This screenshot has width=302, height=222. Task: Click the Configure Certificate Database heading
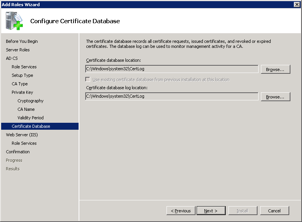(75, 21)
